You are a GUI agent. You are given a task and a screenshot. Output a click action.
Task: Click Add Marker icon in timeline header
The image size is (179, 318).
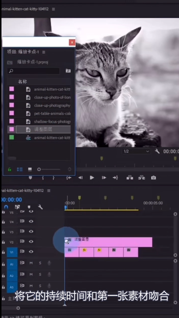click(29, 207)
